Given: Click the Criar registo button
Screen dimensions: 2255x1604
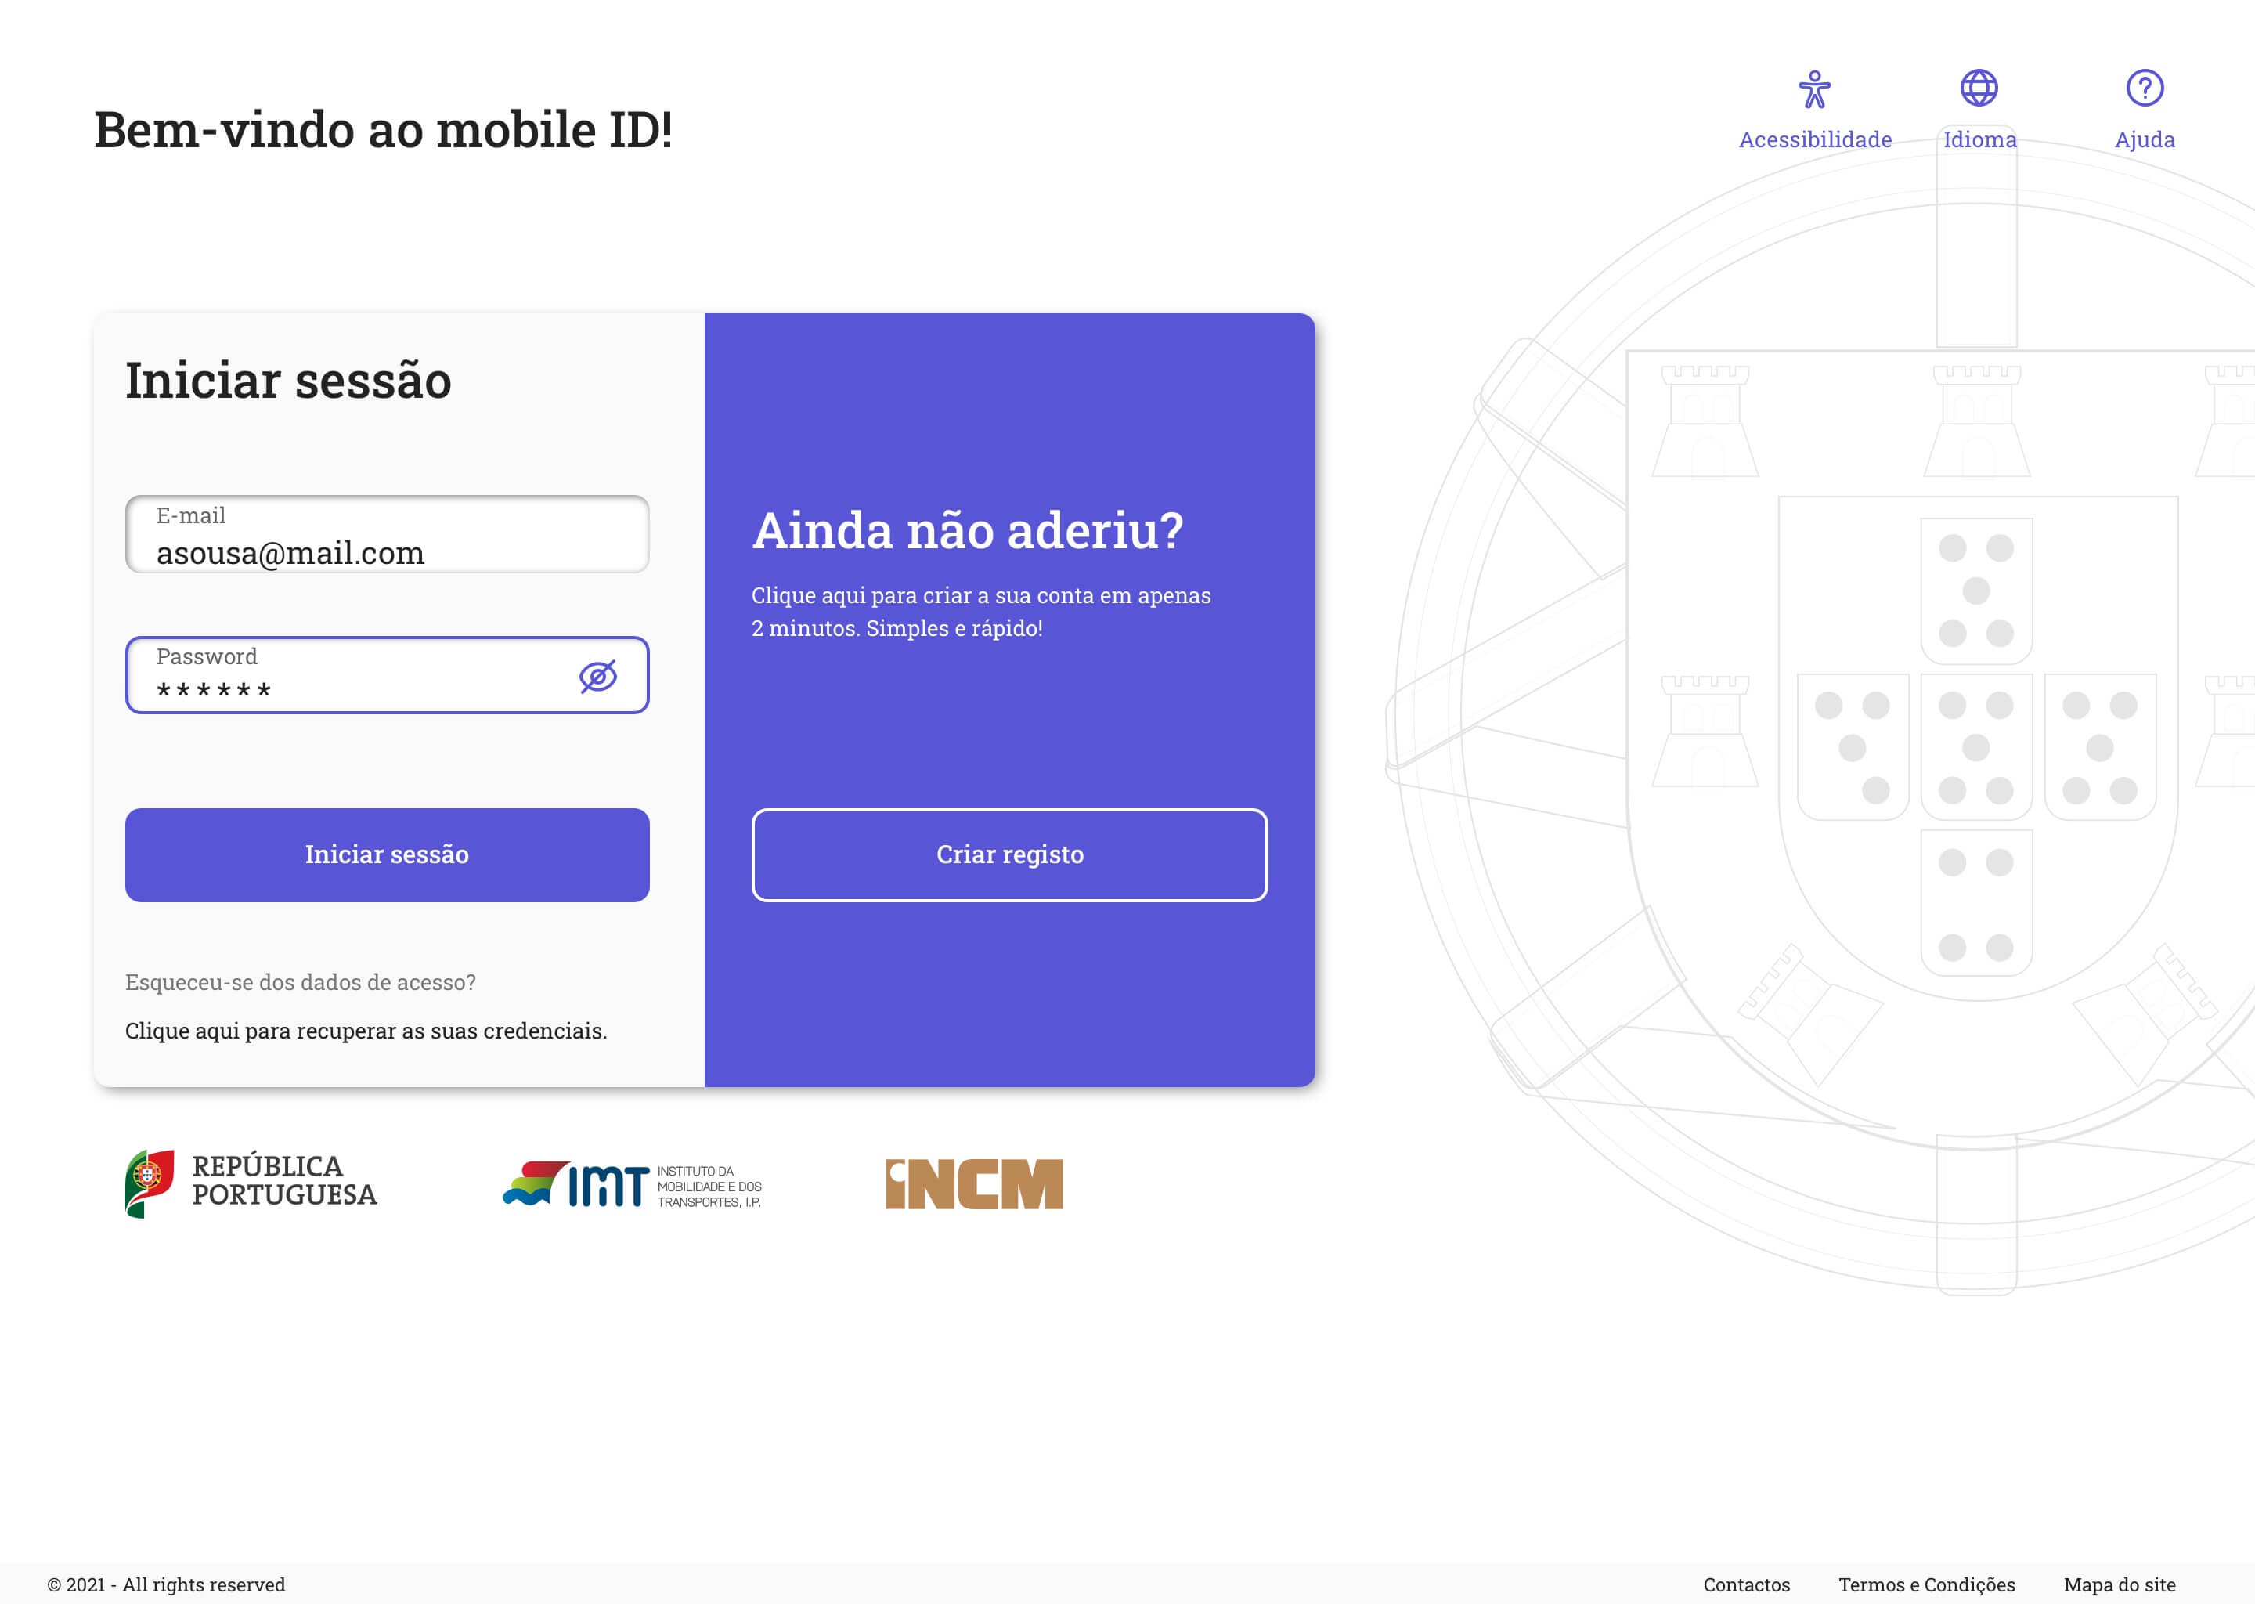Looking at the screenshot, I should 1009,854.
